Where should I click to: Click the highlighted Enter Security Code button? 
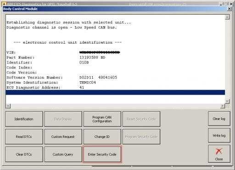(102, 154)
